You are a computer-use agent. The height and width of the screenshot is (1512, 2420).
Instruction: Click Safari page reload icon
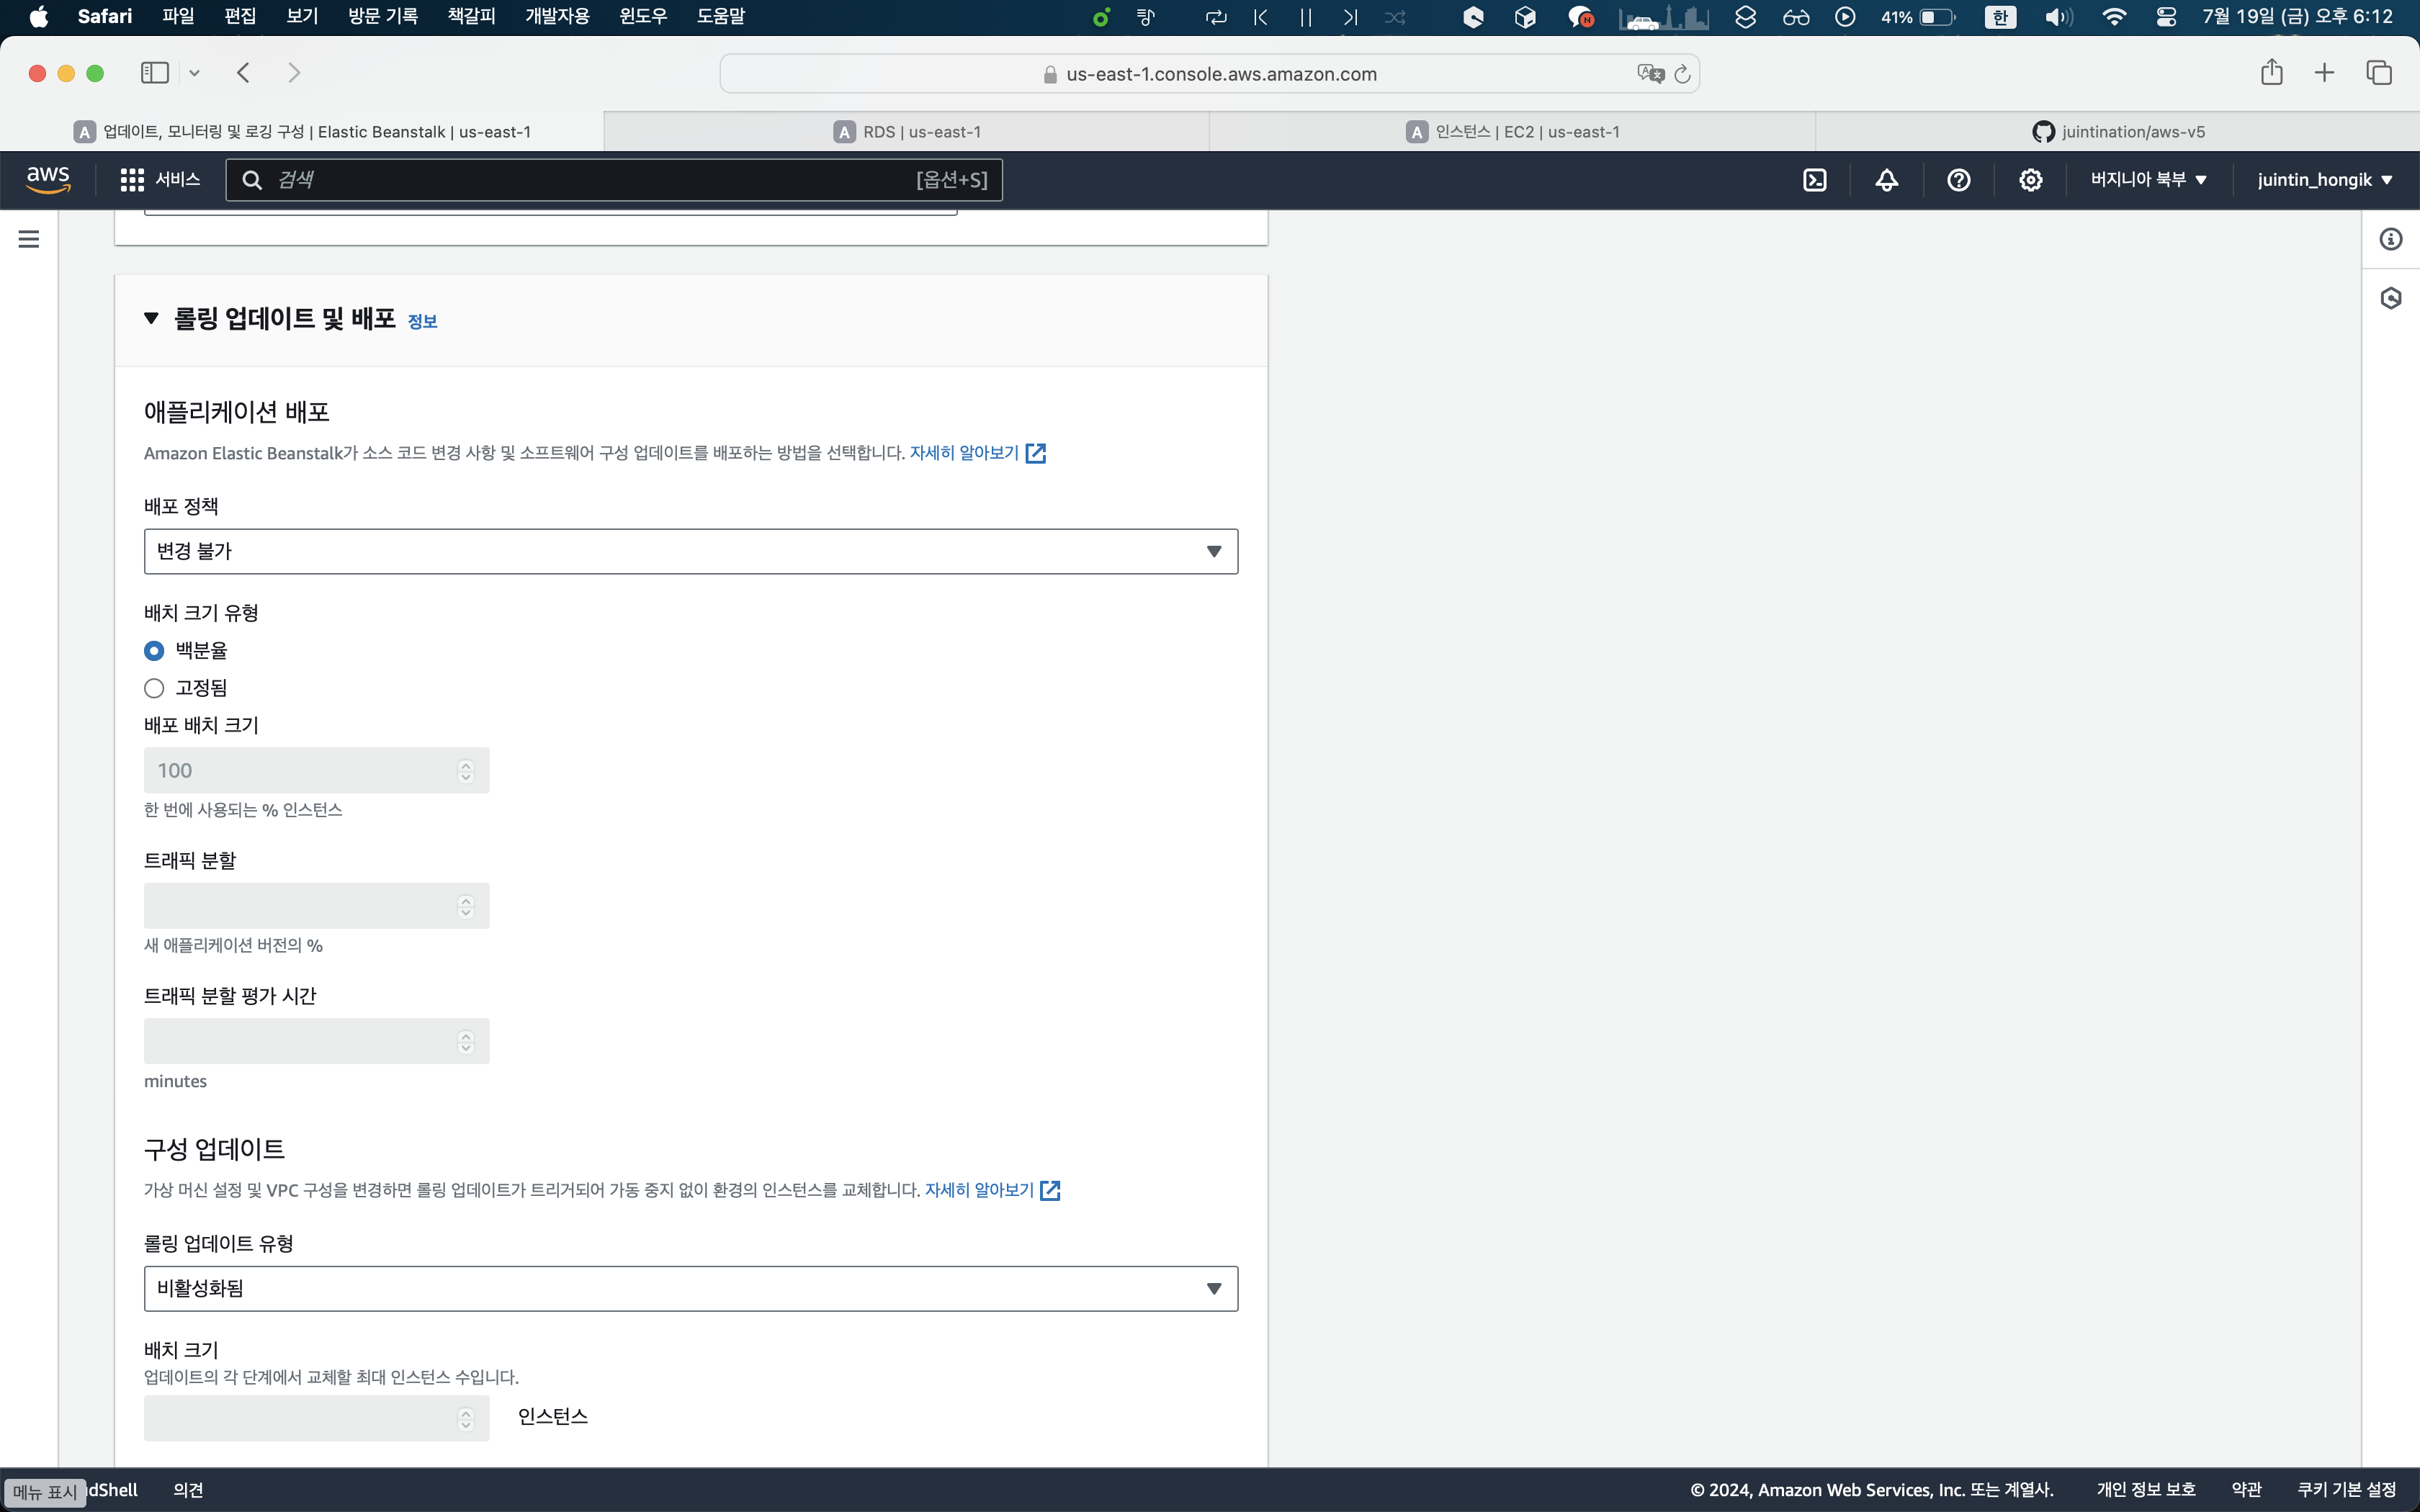[1682, 74]
